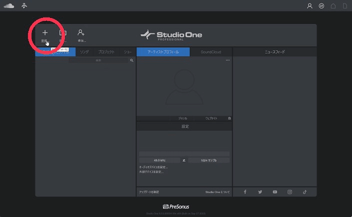Click the artist profile avatar placeholder
Viewport: 352px width, 217px height.
pyautogui.click(x=184, y=87)
